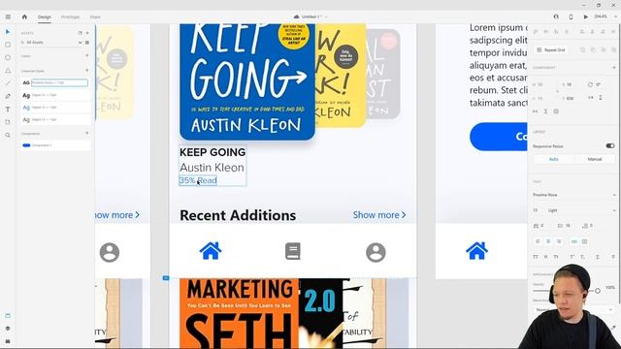
Task: Apply the underline text style
Action: click(598, 257)
